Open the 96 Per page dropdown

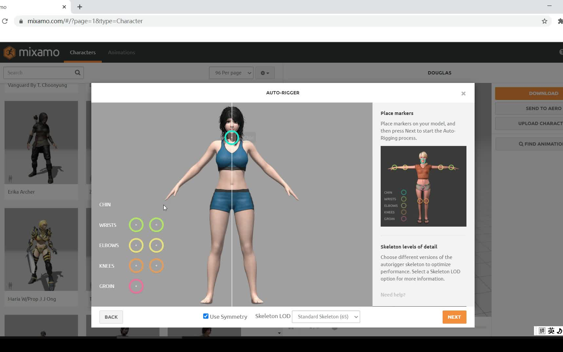[x=231, y=72]
